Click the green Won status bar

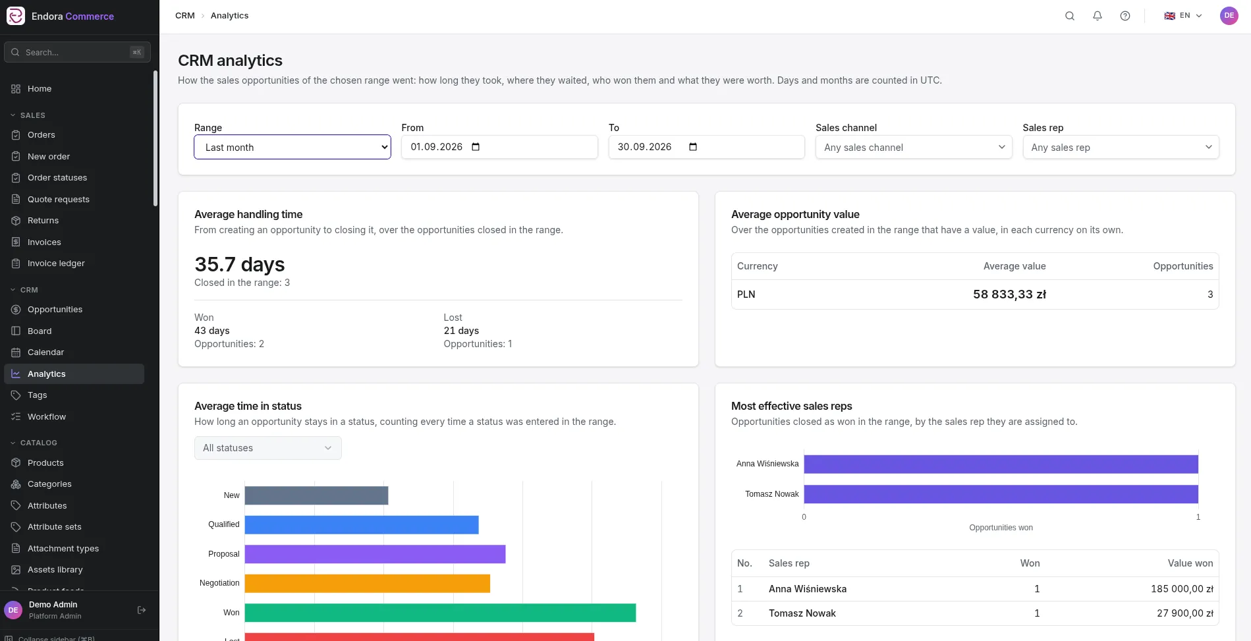[440, 613]
